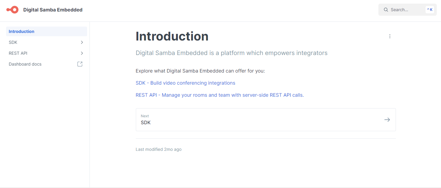
Task: Open the SDK sidebar entry
Action: pyautogui.click(x=13, y=42)
